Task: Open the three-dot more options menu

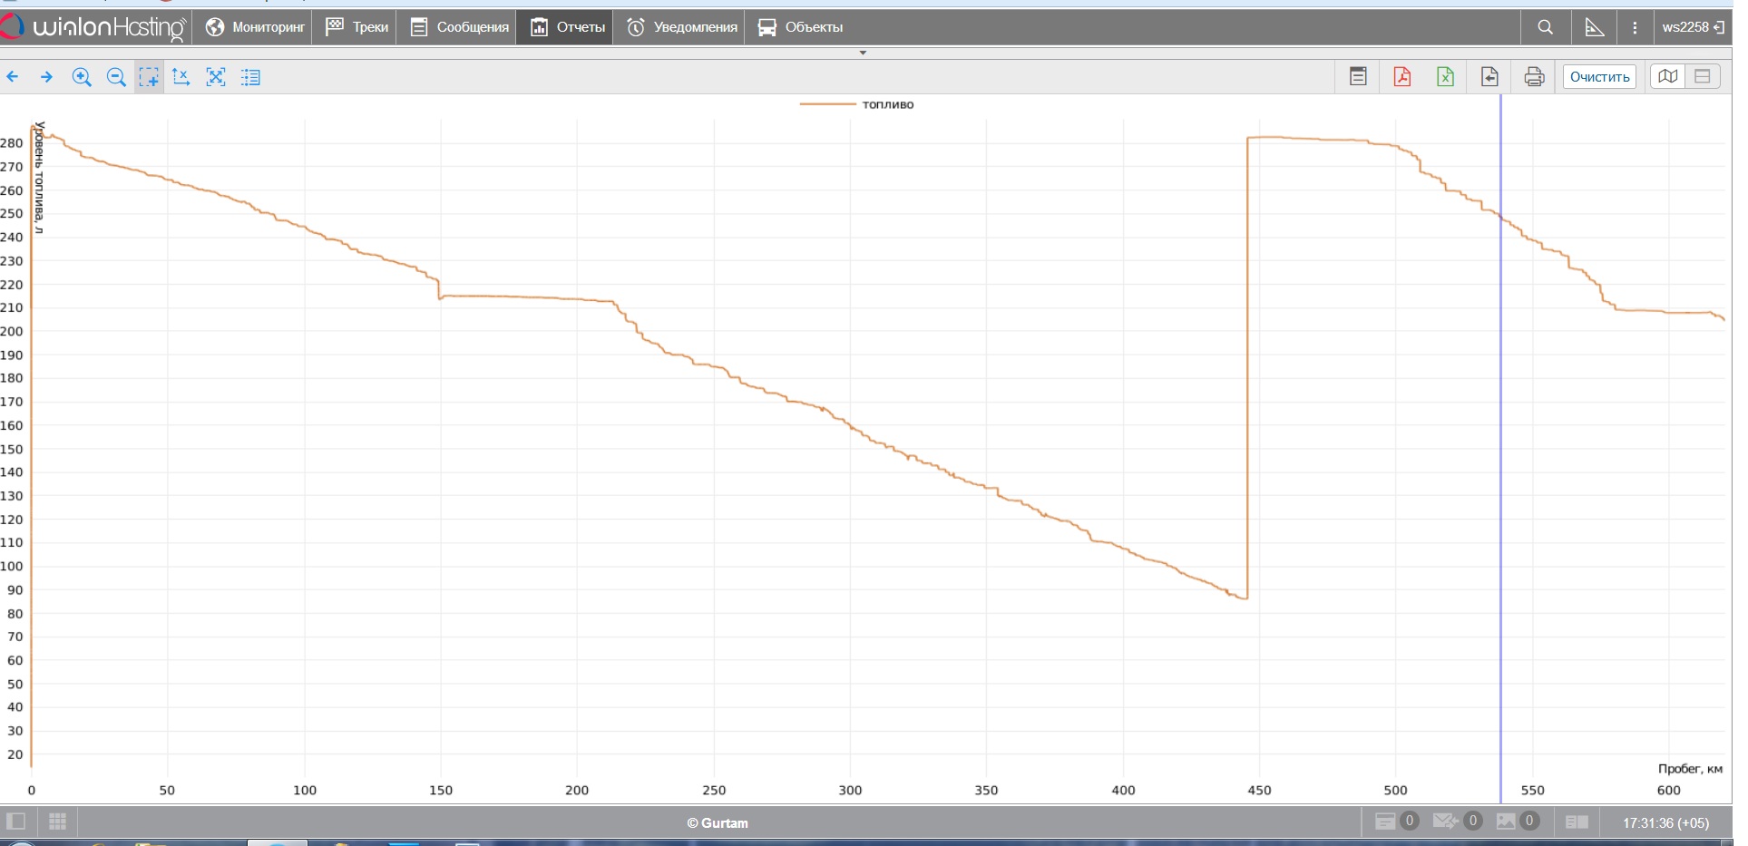Action: [1635, 27]
